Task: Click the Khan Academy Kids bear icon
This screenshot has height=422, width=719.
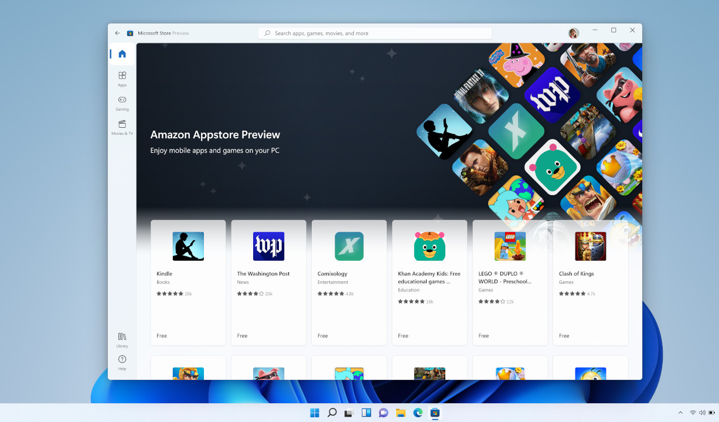Action: point(430,246)
